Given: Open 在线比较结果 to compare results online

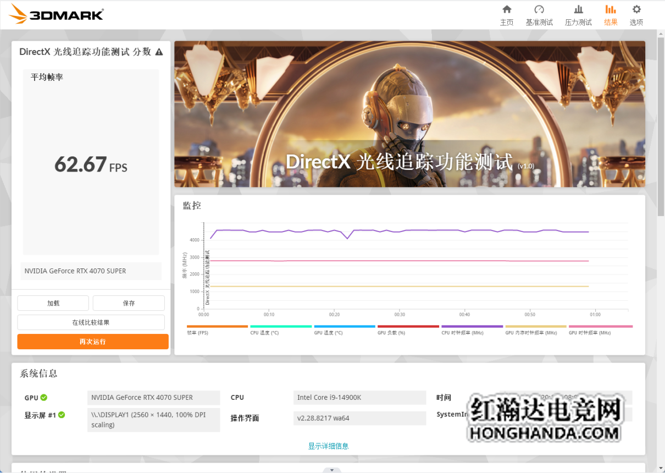Looking at the screenshot, I should click(91, 322).
